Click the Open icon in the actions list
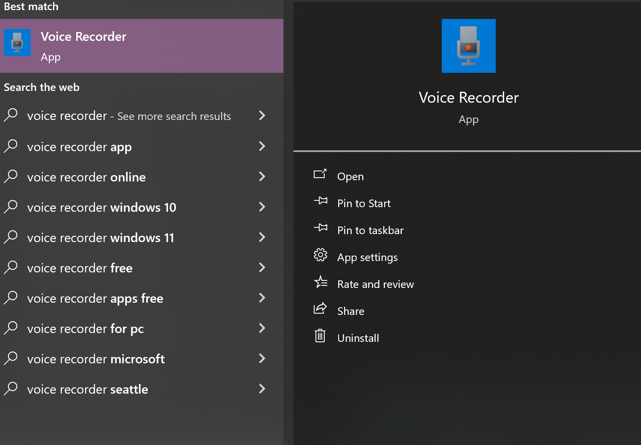 [x=320, y=174]
